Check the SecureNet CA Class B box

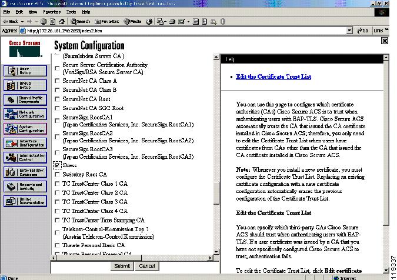coord(57,90)
